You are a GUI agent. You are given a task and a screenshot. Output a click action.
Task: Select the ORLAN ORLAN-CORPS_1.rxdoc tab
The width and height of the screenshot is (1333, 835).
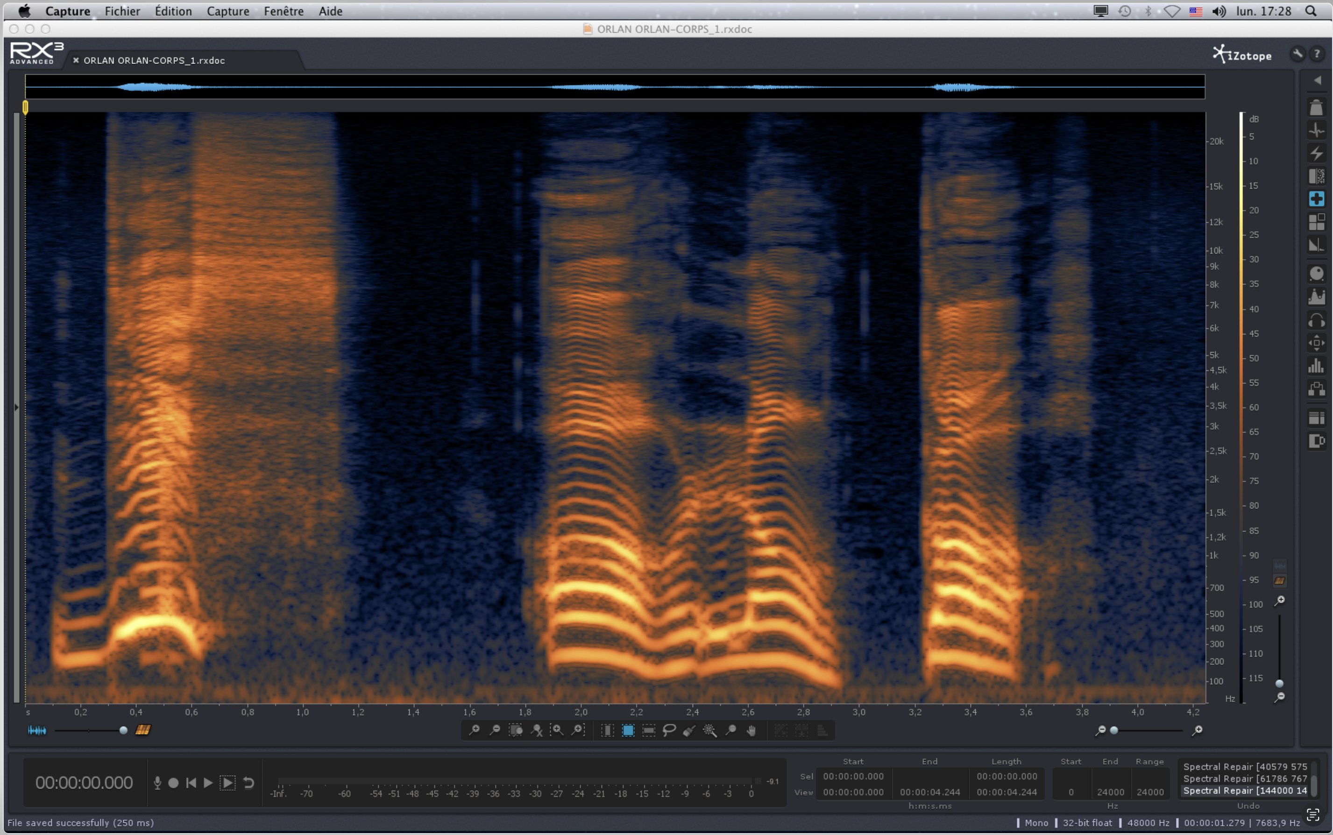(x=154, y=60)
